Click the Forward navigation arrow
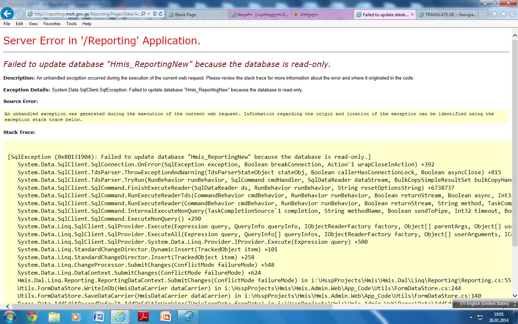Image resolution: width=518 pixels, height=324 pixels. point(20,14)
